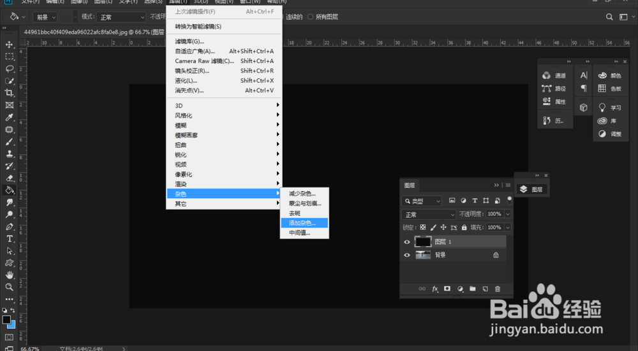The height and width of the screenshot is (351, 638).
Task: Open the 属性 panel
Action: point(555,101)
